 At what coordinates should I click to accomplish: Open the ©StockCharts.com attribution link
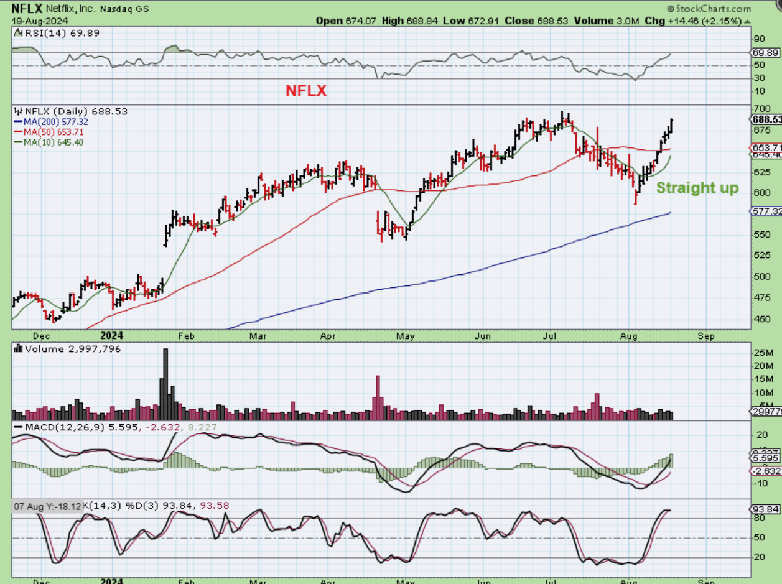(x=709, y=9)
